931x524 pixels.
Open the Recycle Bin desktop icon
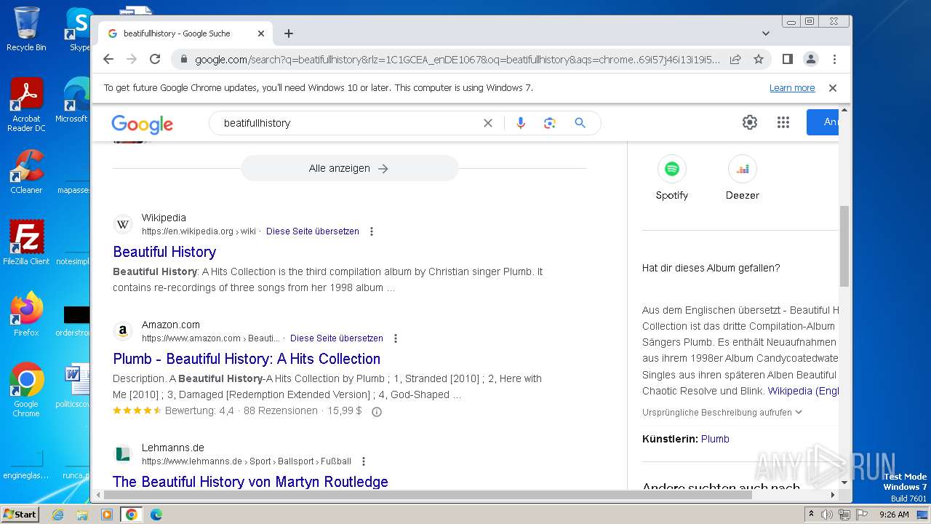point(26,29)
